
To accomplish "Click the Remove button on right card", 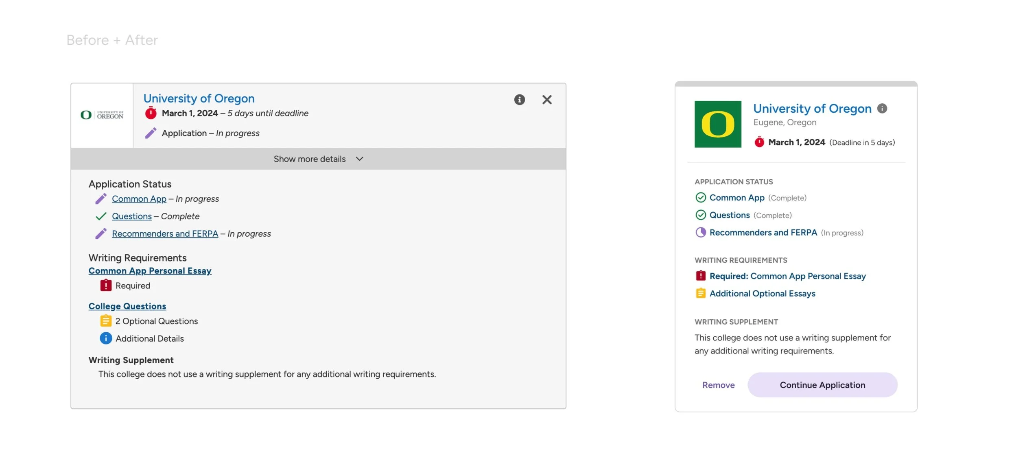I will 718,385.
